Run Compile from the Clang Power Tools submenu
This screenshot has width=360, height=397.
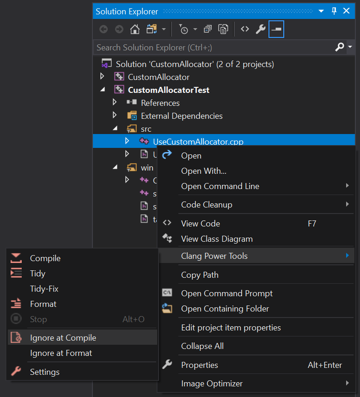point(83,258)
